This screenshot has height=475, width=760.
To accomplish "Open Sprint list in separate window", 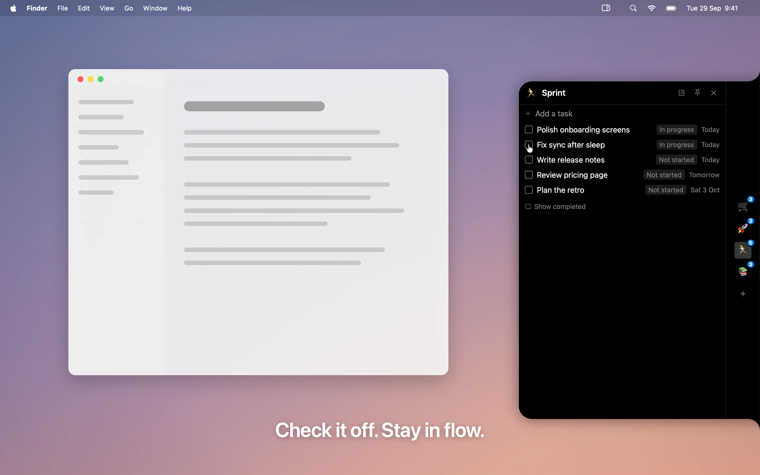I will (681, 93).
